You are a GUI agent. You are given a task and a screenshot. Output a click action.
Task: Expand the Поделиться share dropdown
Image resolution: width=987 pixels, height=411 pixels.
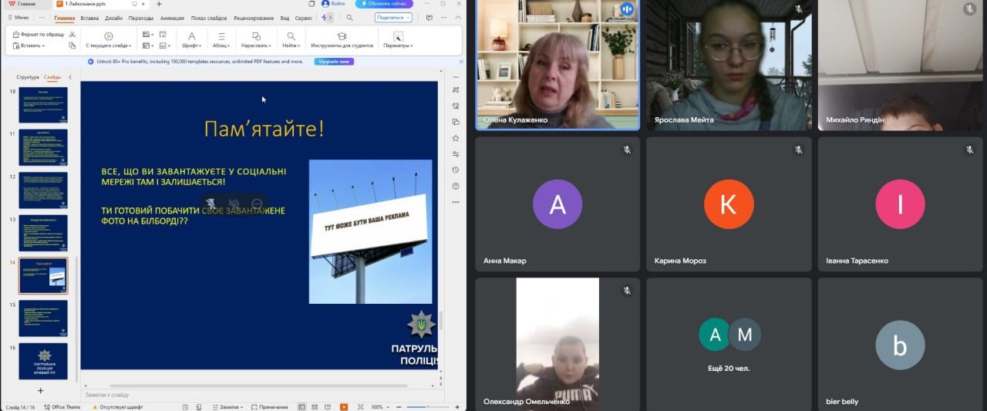click(x=393, y=18)
